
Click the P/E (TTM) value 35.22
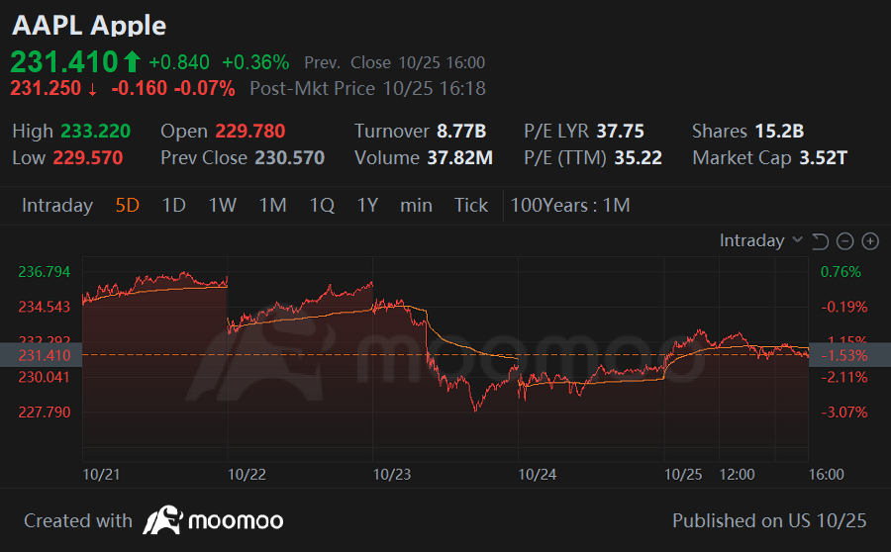639,158
